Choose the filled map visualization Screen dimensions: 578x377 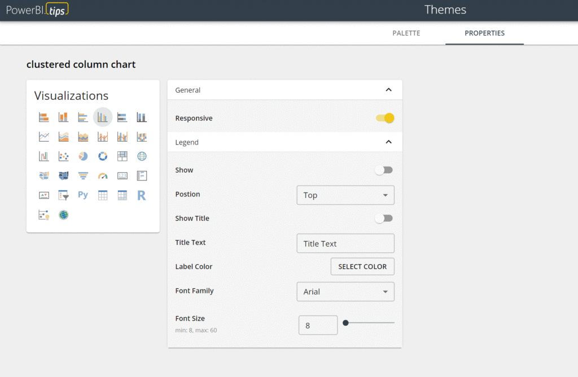(x=44, y=176)
